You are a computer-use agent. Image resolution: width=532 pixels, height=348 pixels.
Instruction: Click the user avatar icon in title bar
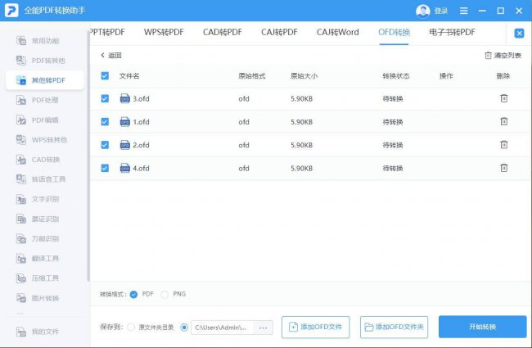coord(423,11)
